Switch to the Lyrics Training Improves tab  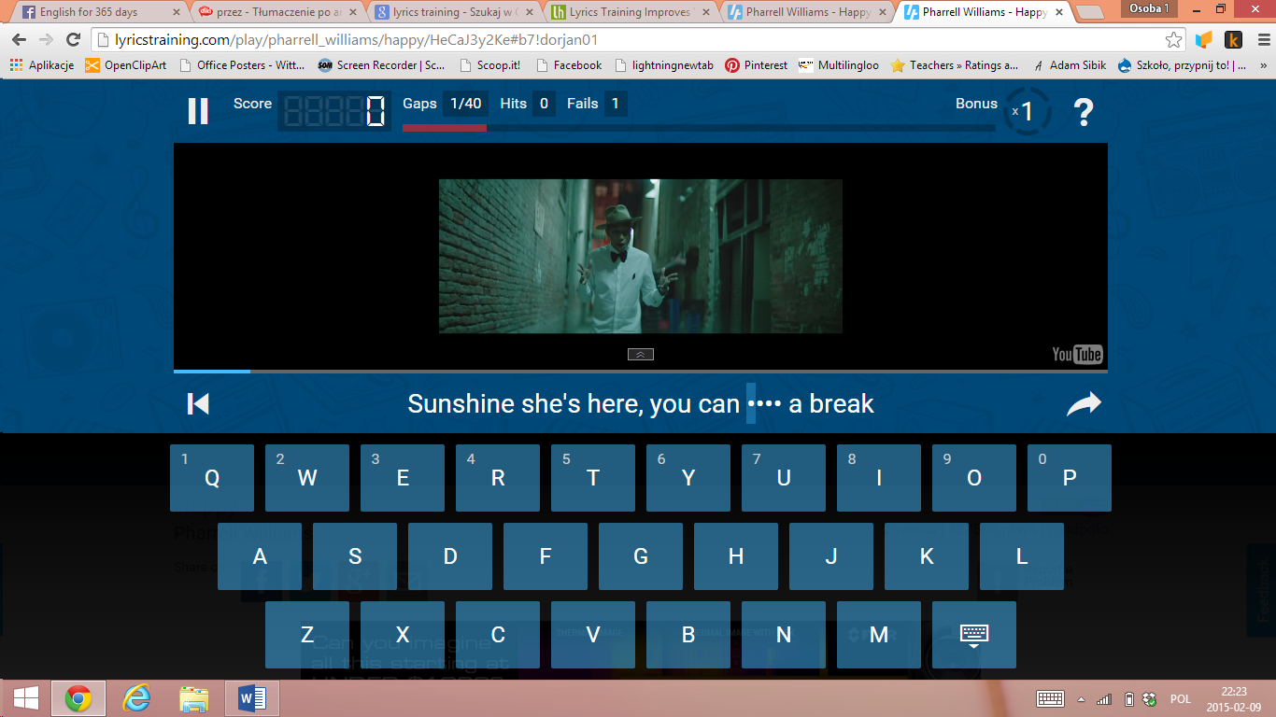(631, 12)
